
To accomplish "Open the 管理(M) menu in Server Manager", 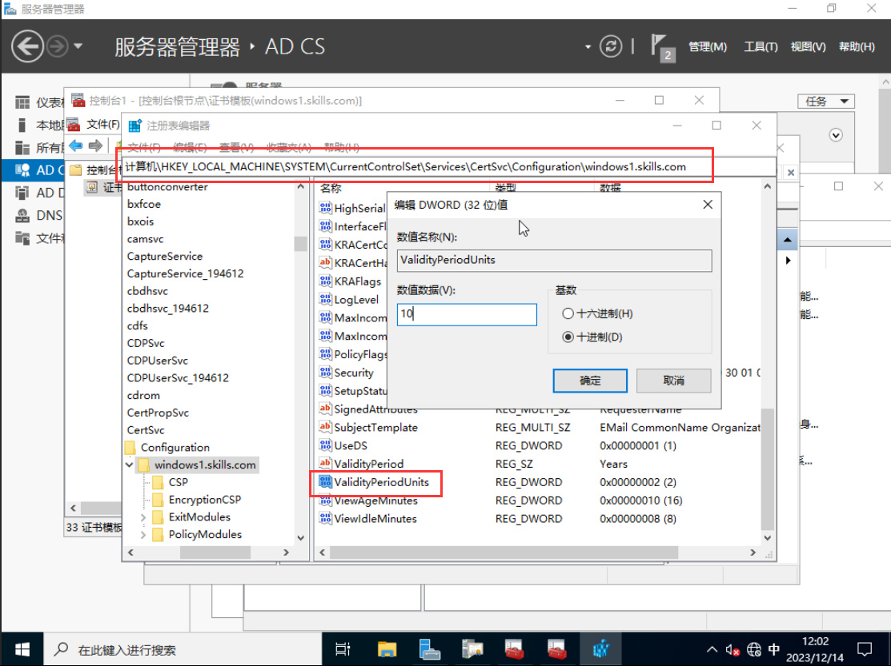I will (x=708, y=47).
